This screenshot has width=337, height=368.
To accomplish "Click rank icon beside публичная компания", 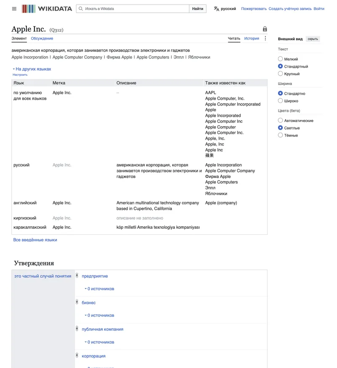I will pyautogui.click(x=77, y=328).
